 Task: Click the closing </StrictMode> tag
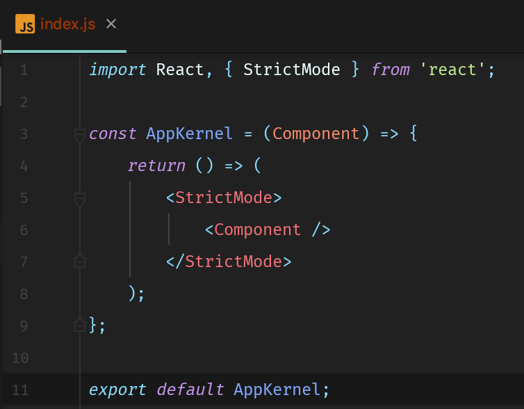click(229, 261)
